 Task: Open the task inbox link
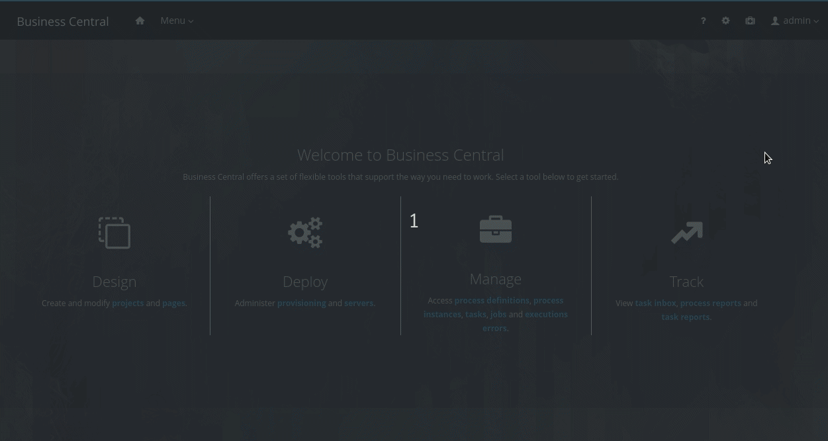(x=655, y=303)
